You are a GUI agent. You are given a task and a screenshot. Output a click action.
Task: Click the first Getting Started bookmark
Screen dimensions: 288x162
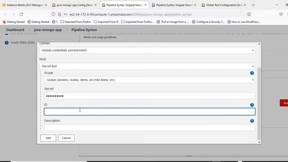coord(13,22)
